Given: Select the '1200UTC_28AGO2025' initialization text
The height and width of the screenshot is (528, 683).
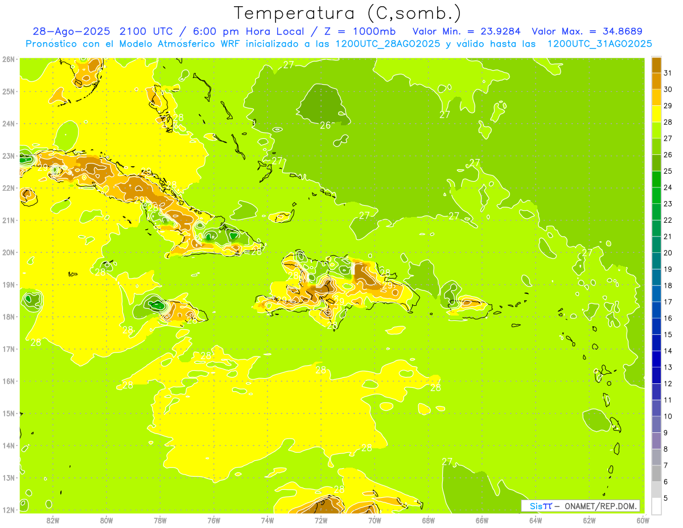Looking at the screenshot, I should 386,44.
